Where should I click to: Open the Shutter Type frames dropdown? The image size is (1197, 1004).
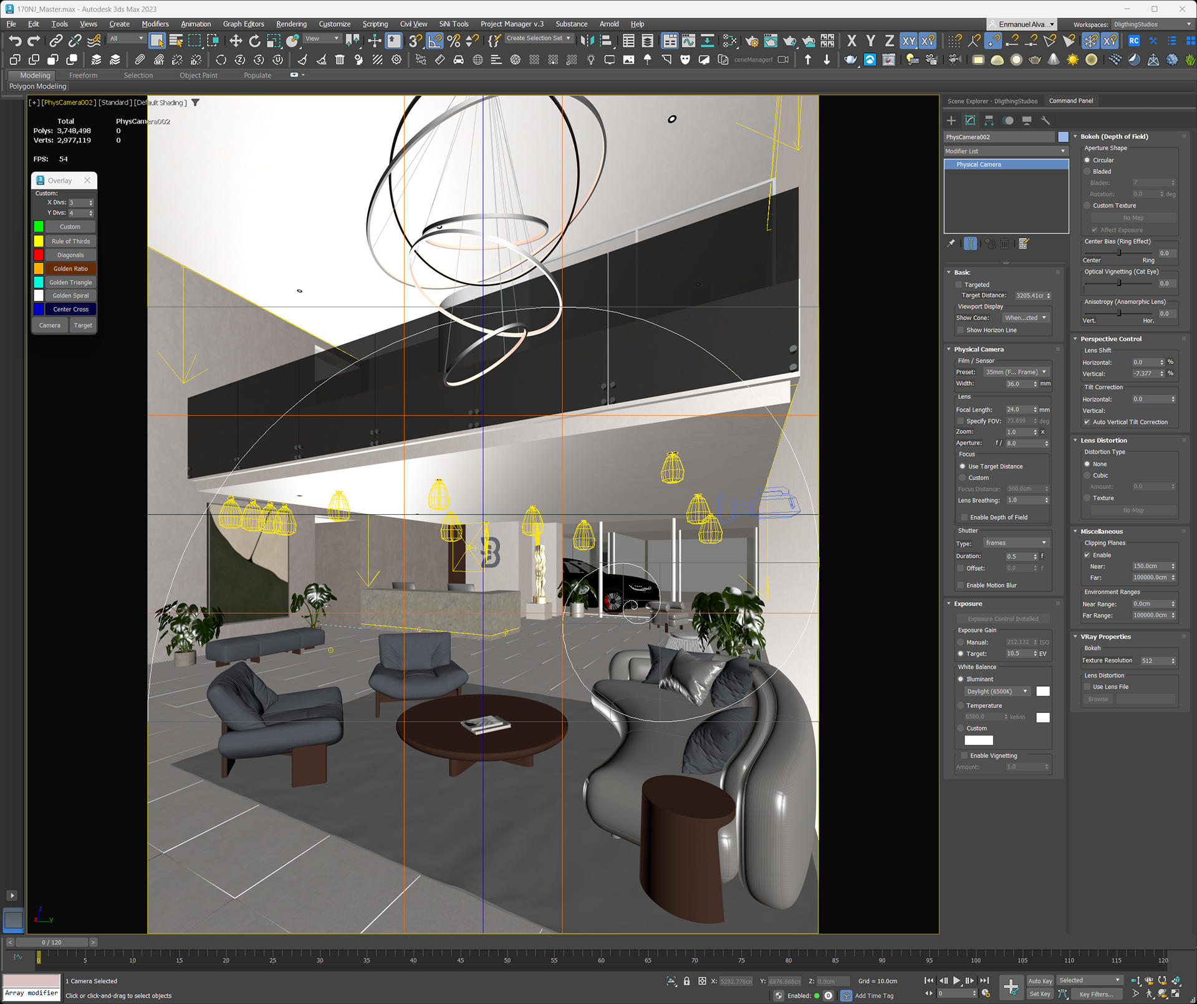pos(1016,543)
